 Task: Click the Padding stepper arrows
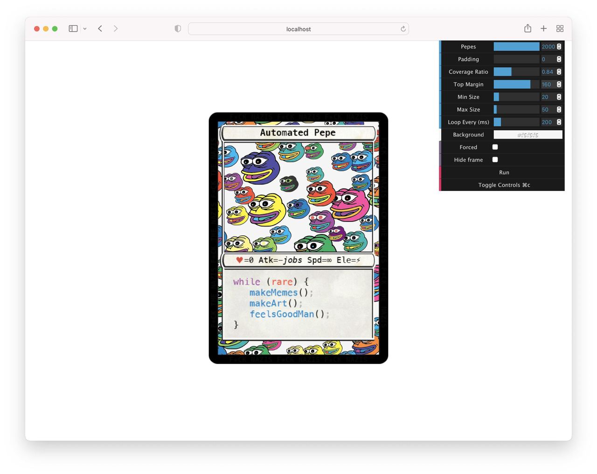(559, 59)
